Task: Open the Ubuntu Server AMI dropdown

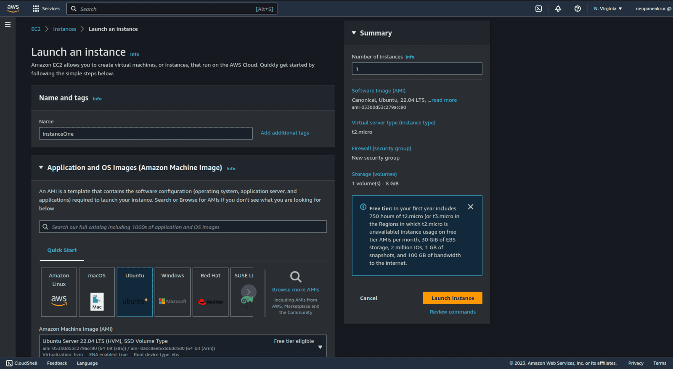Action: pos(320,347)
